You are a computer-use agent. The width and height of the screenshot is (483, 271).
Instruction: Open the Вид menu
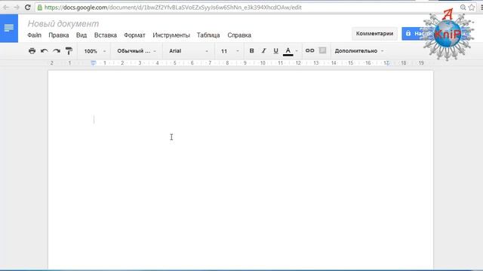point(82,35)
